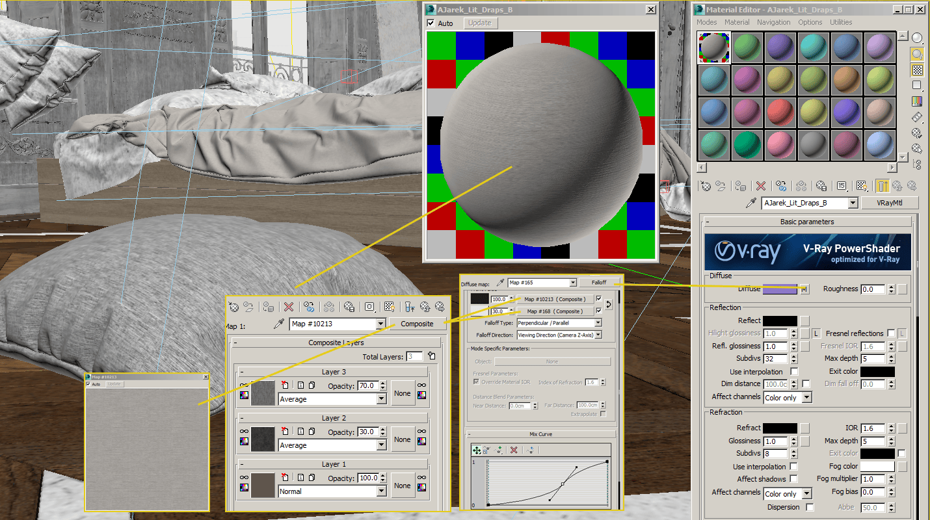Image resolution: width=930 pixels, height=520 pixels.
Task: Click Show Shaded Material in Viewport icon
Action: [862, 187]
